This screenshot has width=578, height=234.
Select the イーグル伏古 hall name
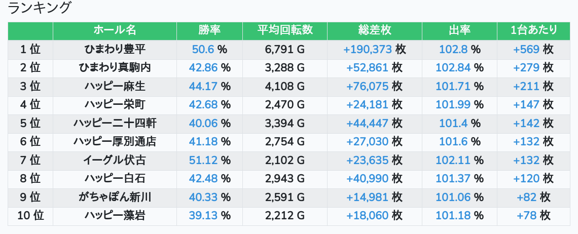pos(115,161)
